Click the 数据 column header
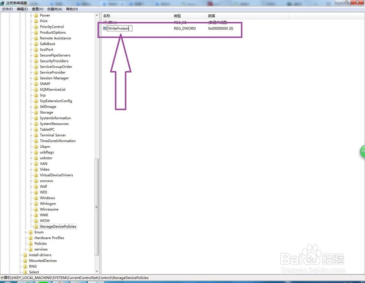The image size is (365, 283). point(248,16)
